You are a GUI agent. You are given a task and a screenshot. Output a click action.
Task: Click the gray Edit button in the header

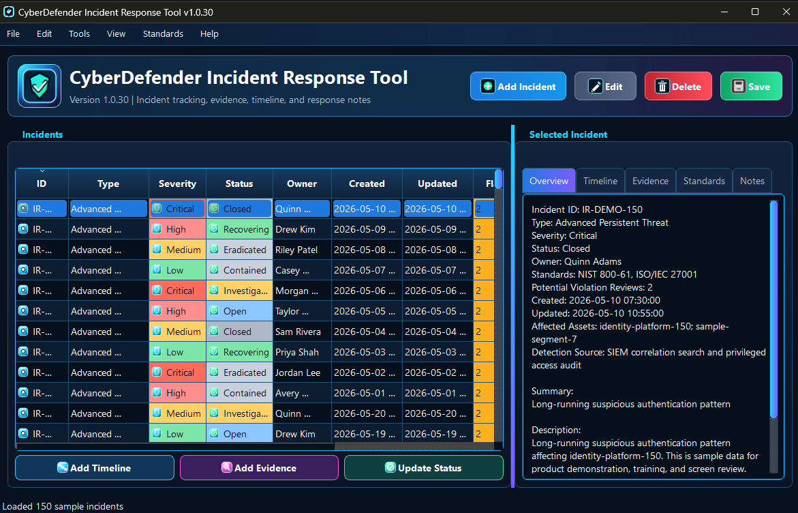(605, 86)
